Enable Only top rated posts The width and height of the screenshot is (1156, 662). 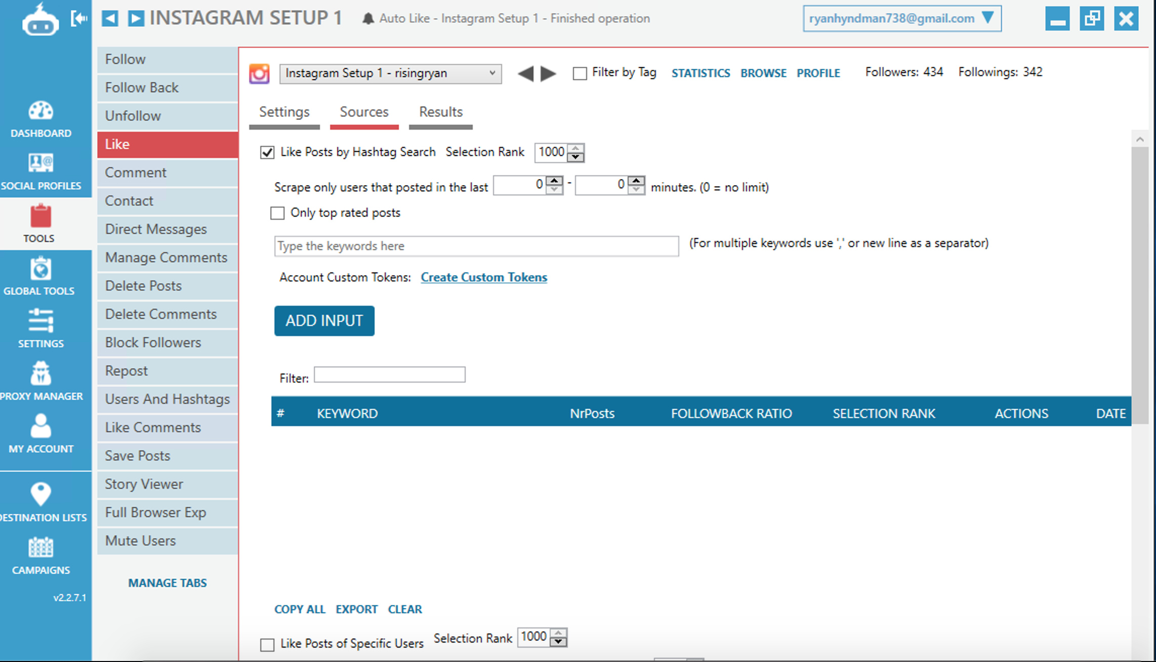[277, 213]
